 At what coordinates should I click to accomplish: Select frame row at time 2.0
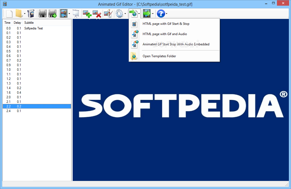(37, 97)
